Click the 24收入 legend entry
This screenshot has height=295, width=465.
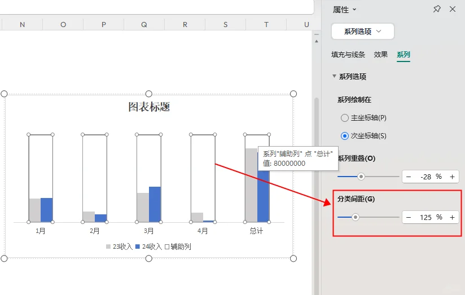148,246
